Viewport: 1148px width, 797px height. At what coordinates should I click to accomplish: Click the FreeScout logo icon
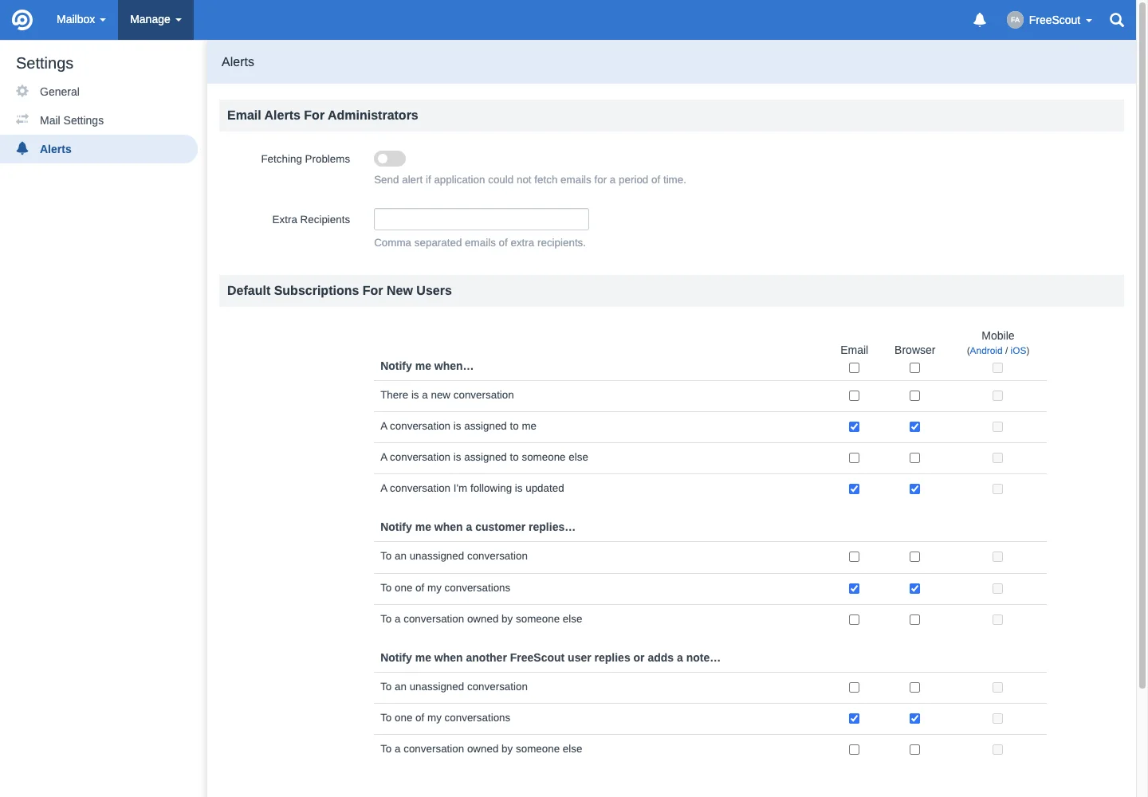pyautogui.click(x=22, y=19)
